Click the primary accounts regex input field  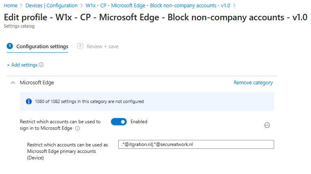(x=196, y=144)
